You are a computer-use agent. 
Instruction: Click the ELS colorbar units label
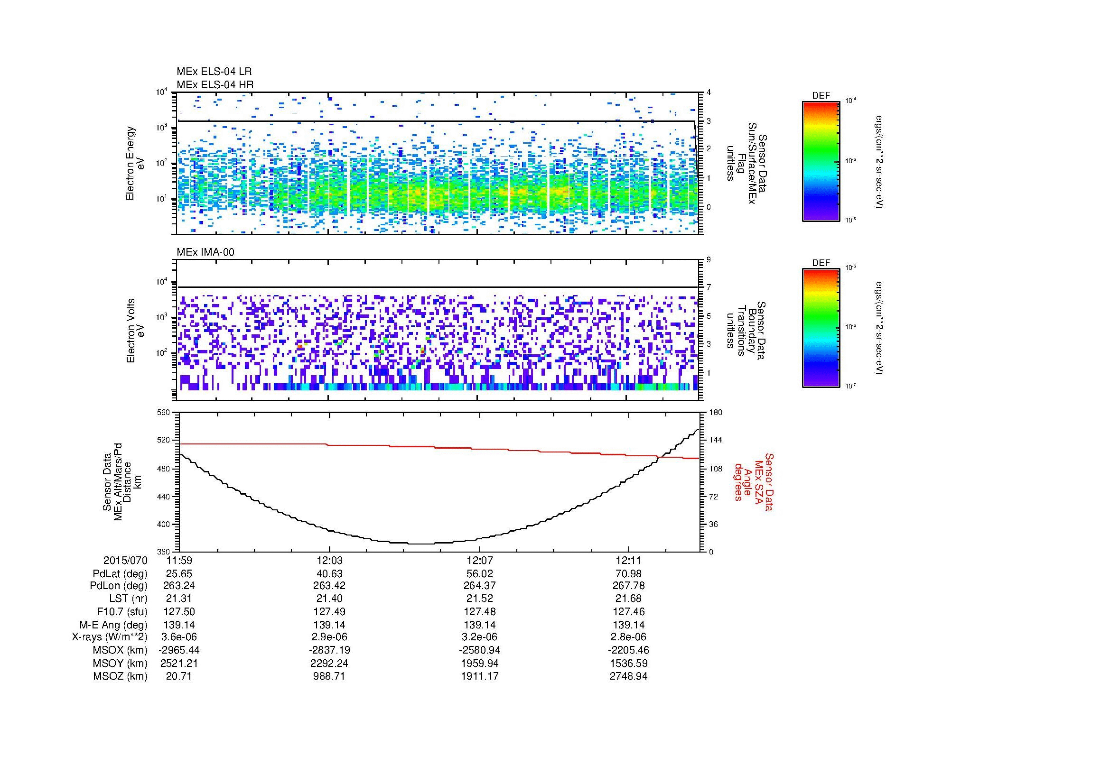879,162
